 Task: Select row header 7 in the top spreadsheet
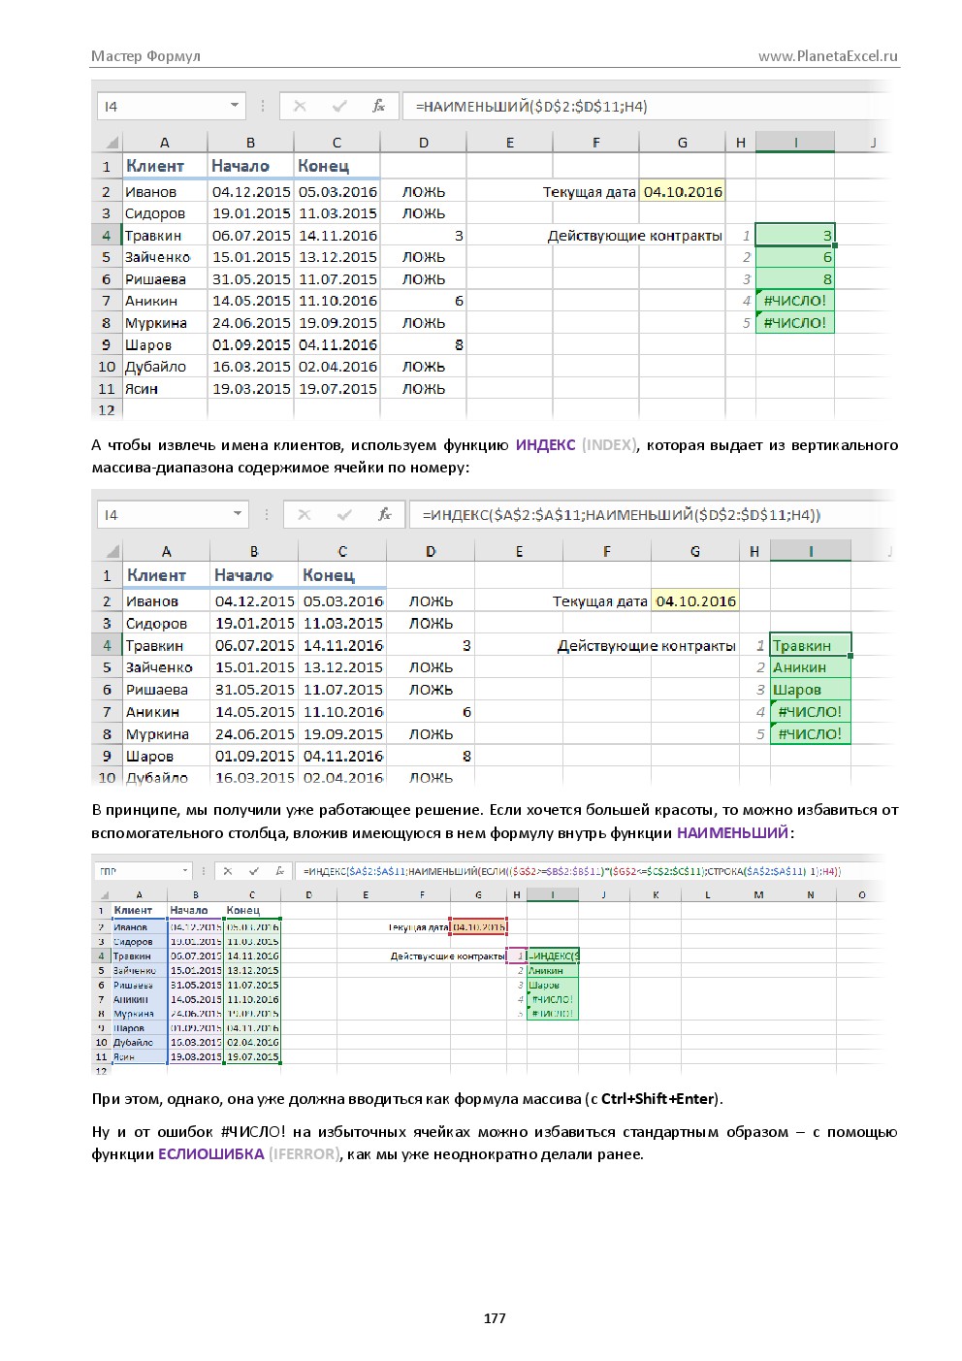(x=107, y=301)
